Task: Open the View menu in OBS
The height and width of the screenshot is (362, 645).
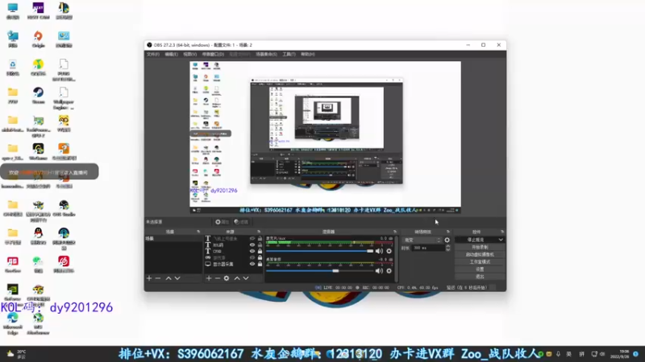Action: pos(190,54)
